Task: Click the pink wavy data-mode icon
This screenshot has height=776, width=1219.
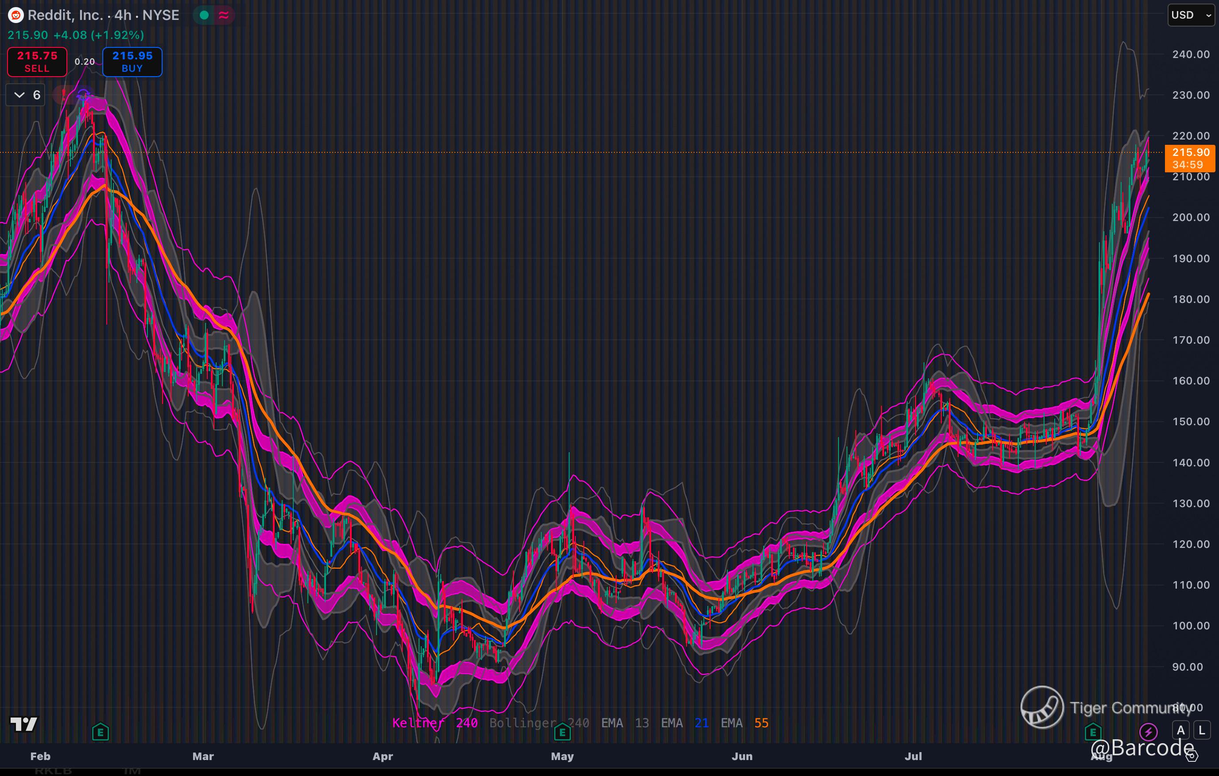Action: (224, 15)
